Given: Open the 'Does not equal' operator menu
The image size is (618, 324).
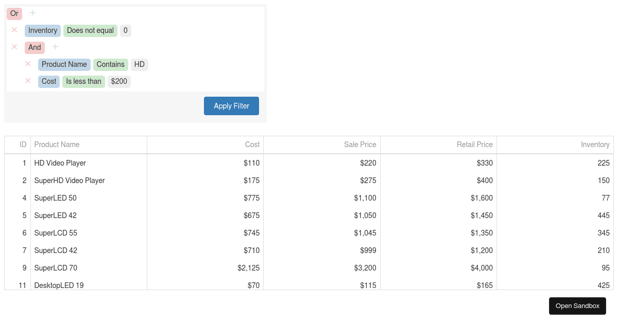Looking at the screenshot, I should [90, 30].
